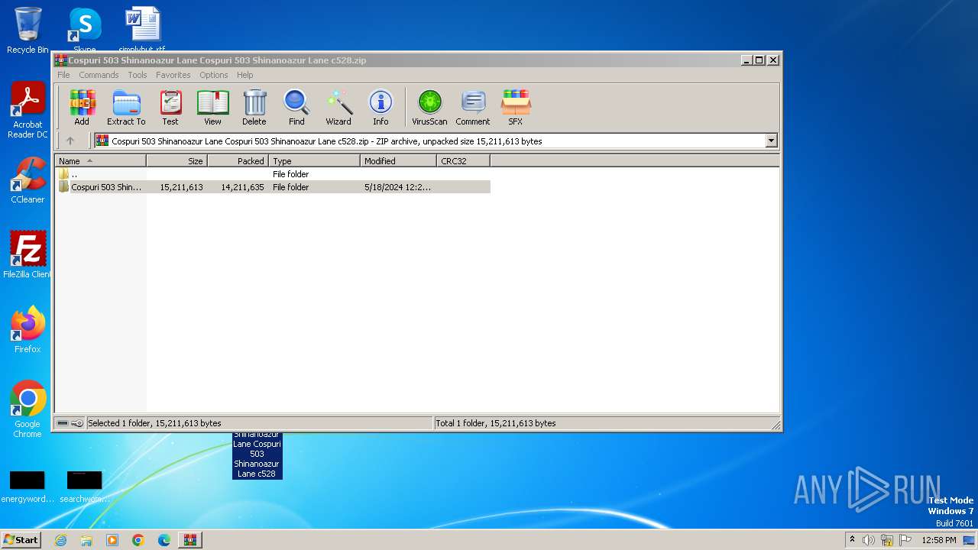Click 'Selected 1 folder' status text
Viewport: 978px width, 550px height.
coord(154,423)
